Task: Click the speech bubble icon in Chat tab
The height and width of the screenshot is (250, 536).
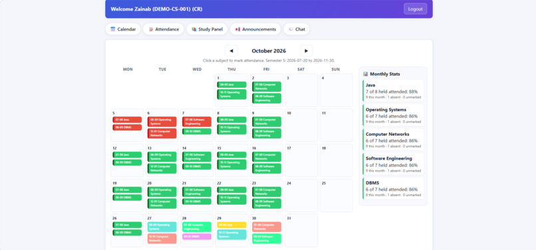Action: (291, 29)
